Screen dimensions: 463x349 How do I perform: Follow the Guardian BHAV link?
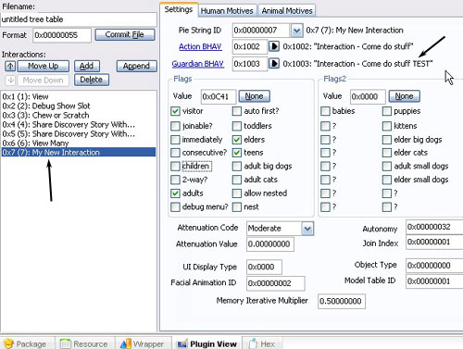[197, 64]
